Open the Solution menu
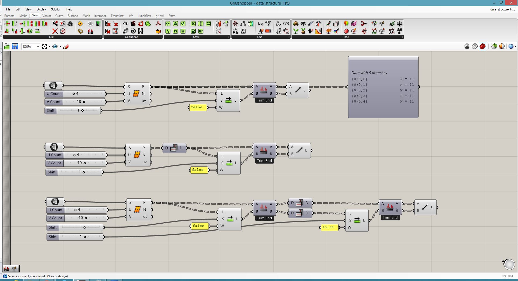The height and width of the screenshot is (281, 518). [56, 9]
